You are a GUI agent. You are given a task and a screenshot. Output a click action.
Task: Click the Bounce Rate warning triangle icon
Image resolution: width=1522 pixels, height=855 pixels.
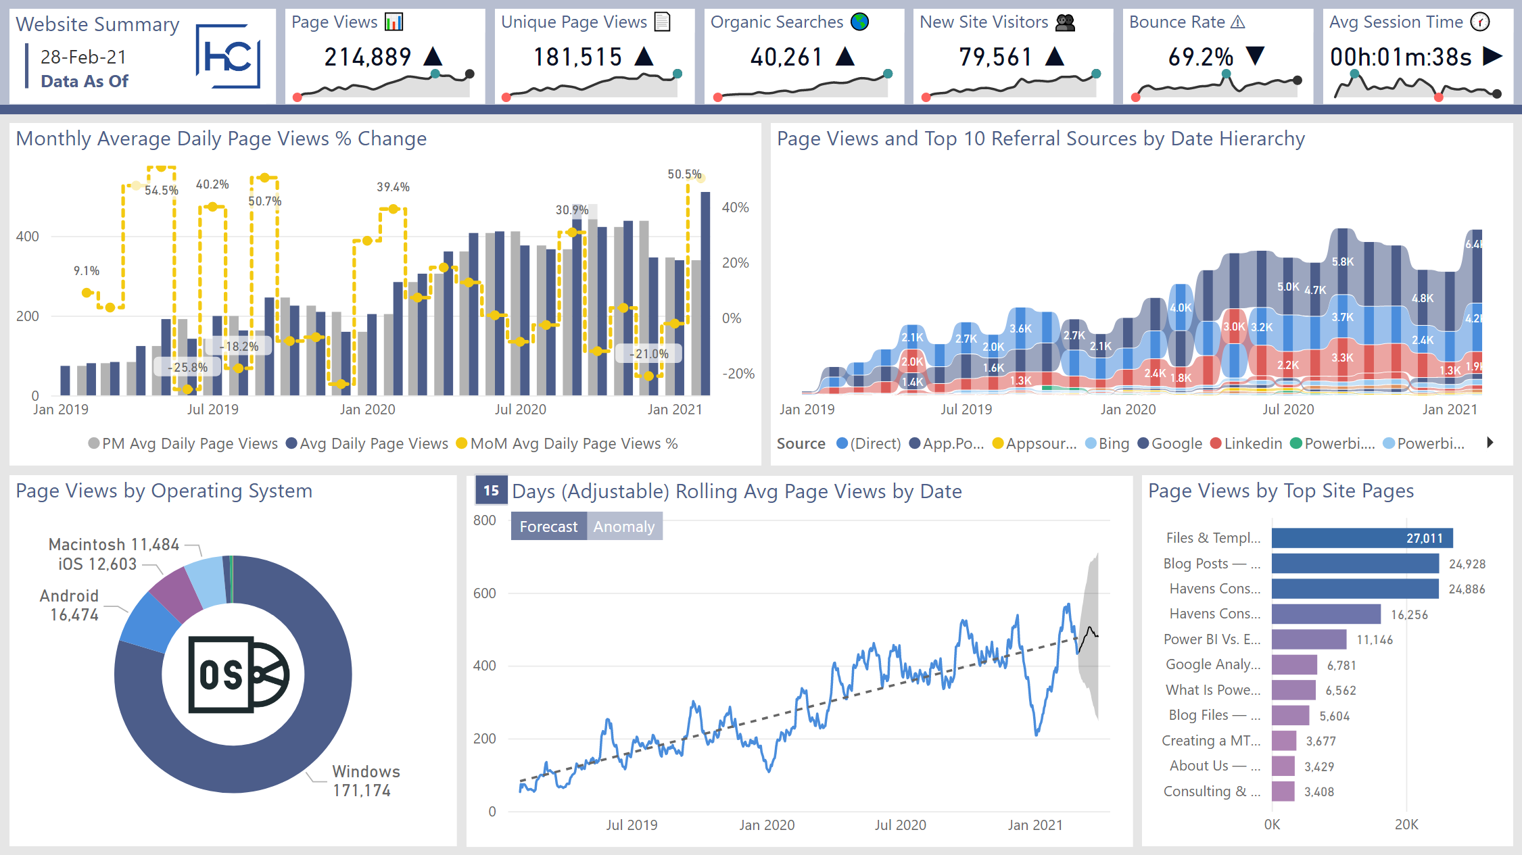point(1237,22)
